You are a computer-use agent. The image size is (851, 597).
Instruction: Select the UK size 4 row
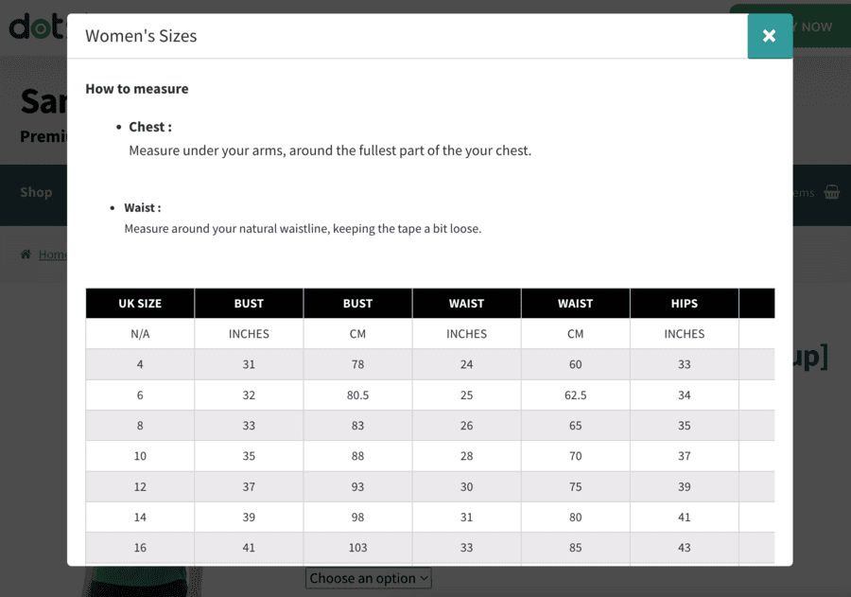point(430,364)
